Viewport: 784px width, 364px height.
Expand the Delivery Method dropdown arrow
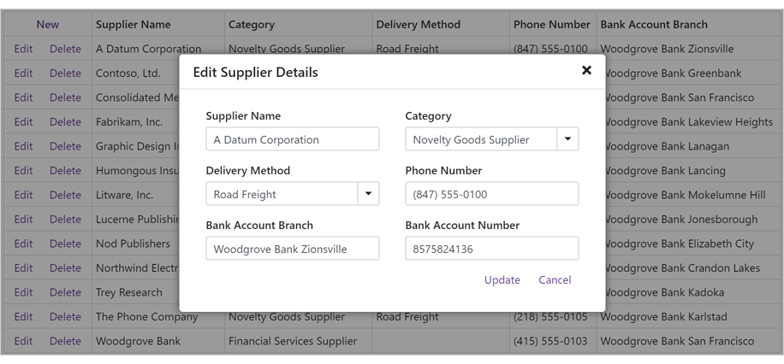368,194
